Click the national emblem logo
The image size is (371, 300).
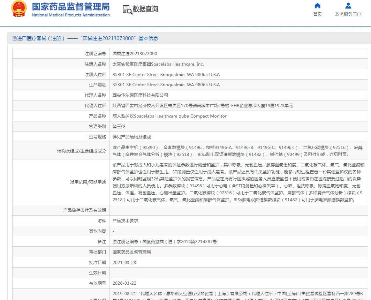(19, 9)
